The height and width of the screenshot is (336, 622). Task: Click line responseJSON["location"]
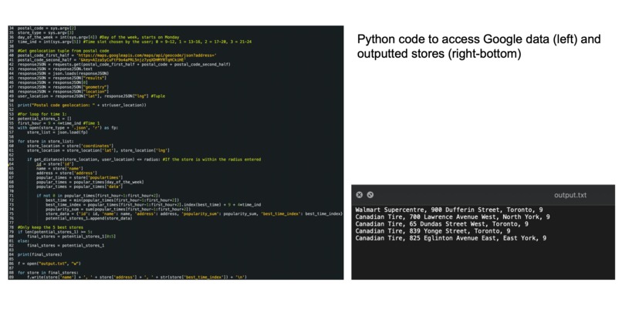click(63, 92)
